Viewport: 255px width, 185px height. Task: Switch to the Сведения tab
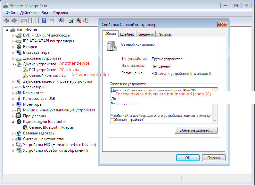tap(146, 34)
